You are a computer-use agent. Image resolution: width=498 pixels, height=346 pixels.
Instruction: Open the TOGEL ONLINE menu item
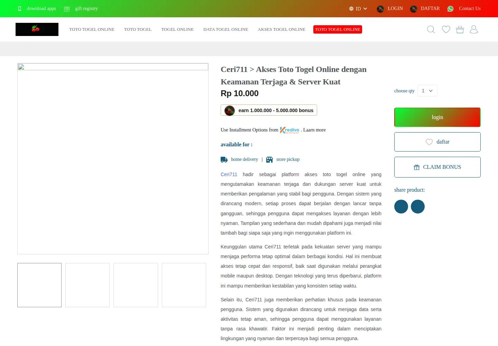[177, 29]
